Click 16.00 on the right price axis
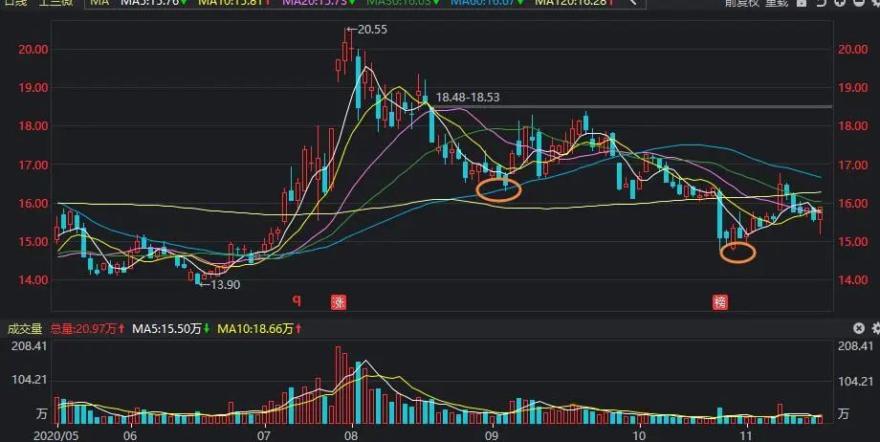 (x=853, y=204)
